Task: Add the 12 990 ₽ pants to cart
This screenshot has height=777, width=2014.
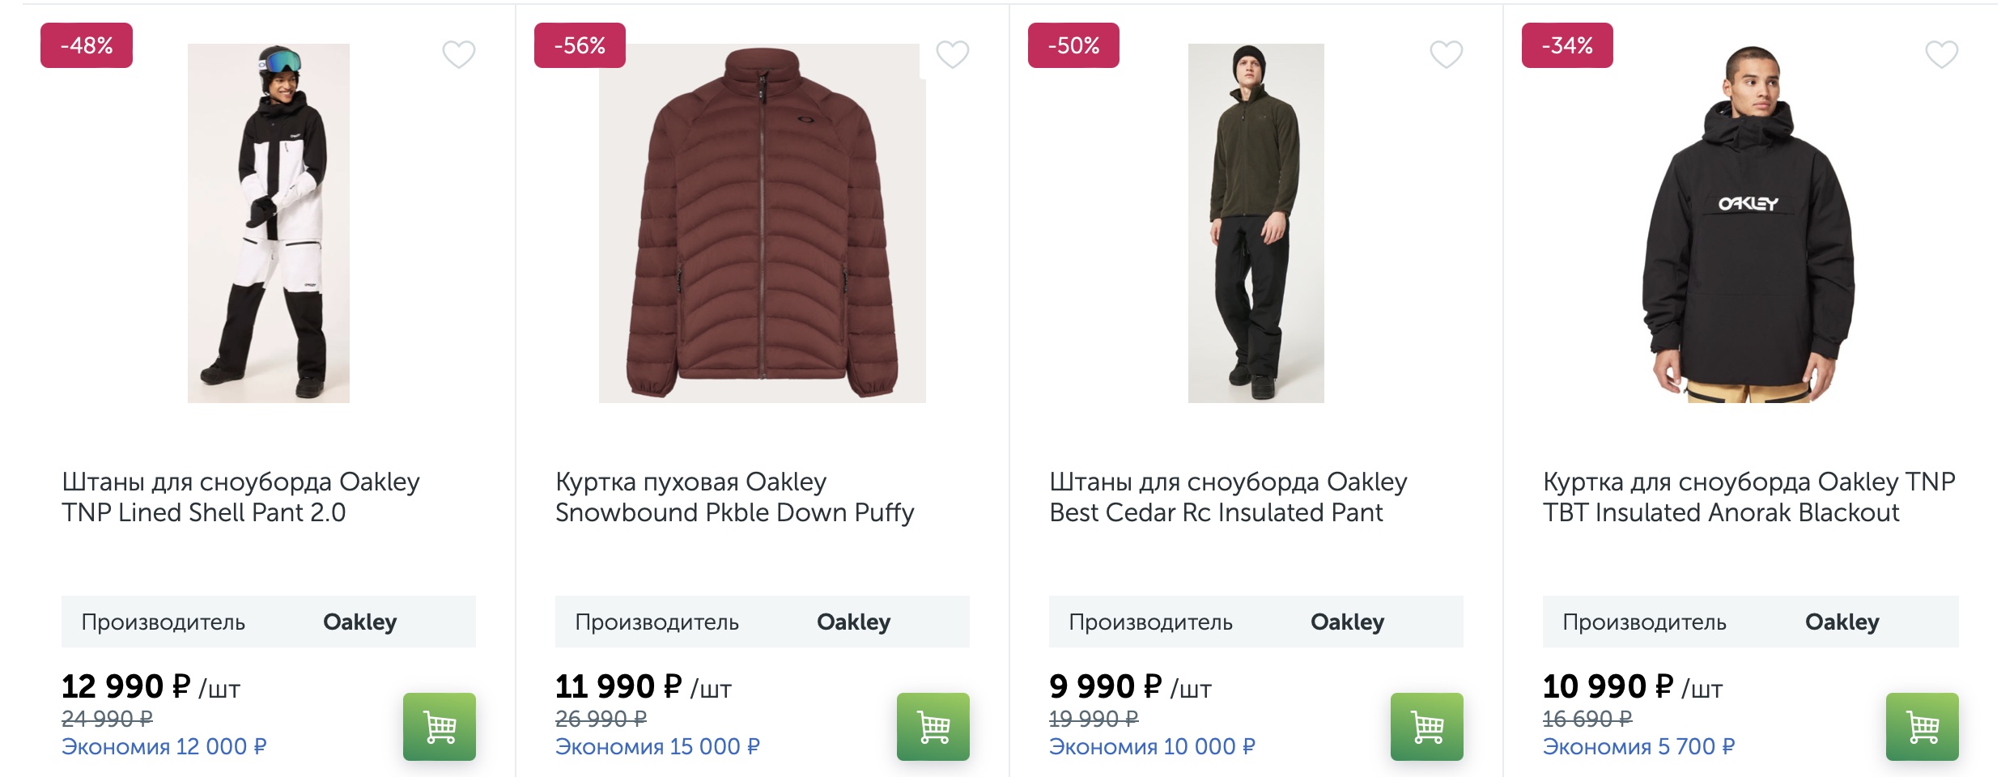Action: [x=440, y=727]
